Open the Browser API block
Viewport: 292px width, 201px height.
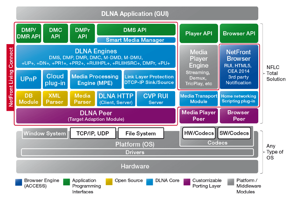(x=239, y=33)
